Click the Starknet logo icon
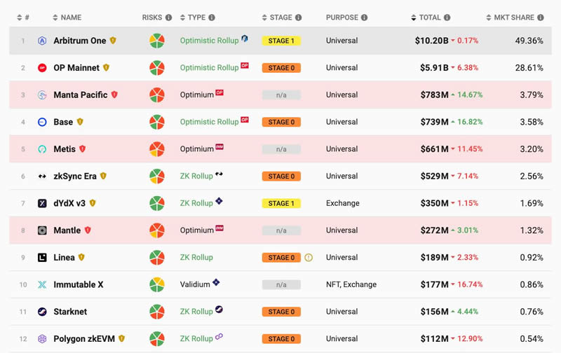The image size is (561, 353). (x=42, y=312)
